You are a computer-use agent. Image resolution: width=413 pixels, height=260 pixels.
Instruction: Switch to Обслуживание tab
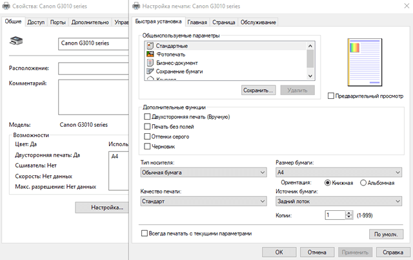tap(258, 23)
